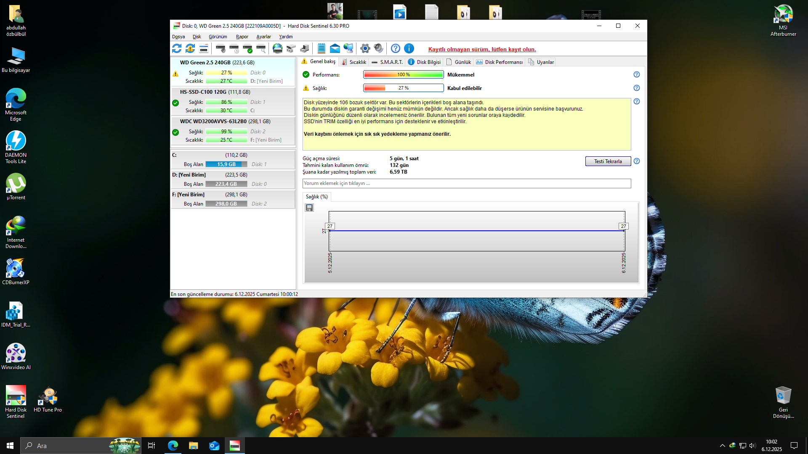Click the disk with speaker test icon
The height and width of the screenshot is (454, 808).
pyautogui.click(x=221, y=48)
